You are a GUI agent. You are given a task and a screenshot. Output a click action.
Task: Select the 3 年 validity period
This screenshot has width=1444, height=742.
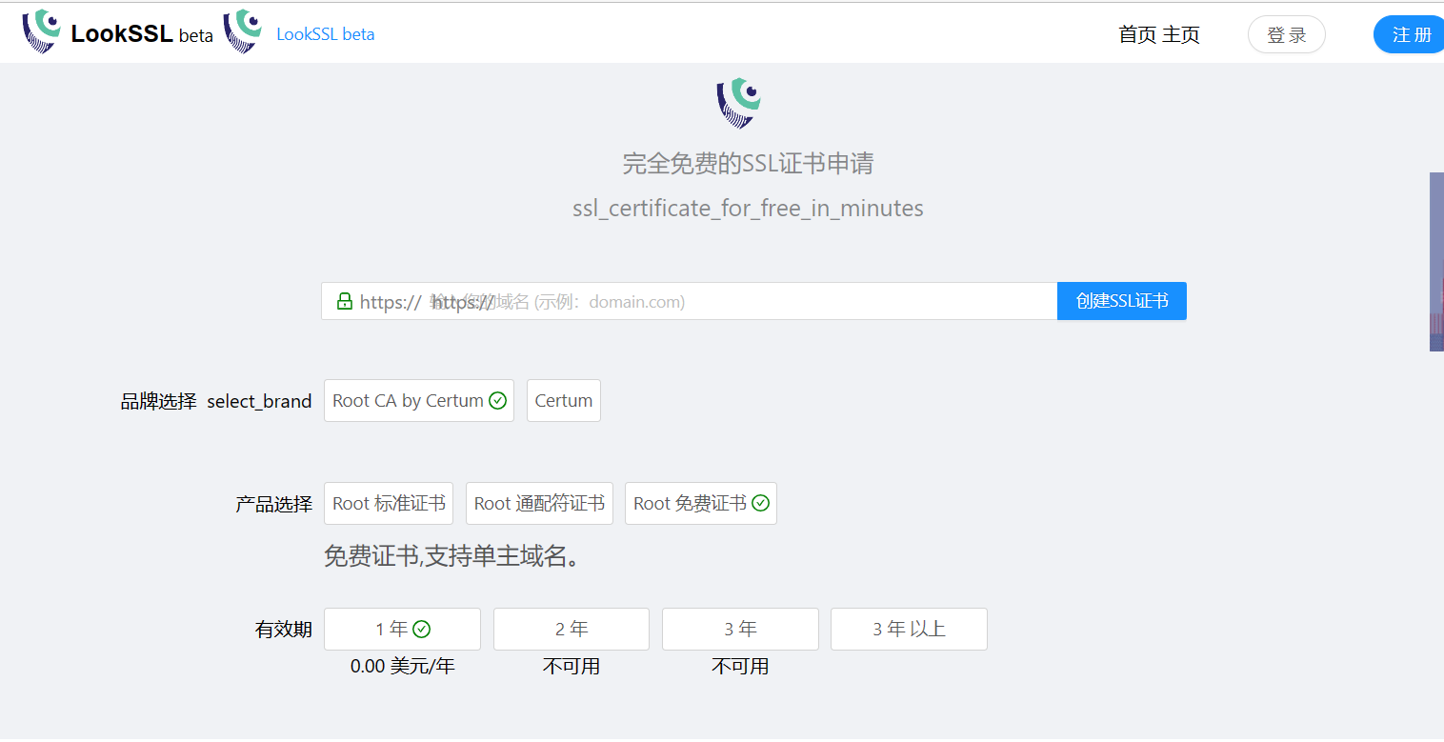(x=740, y=629)
